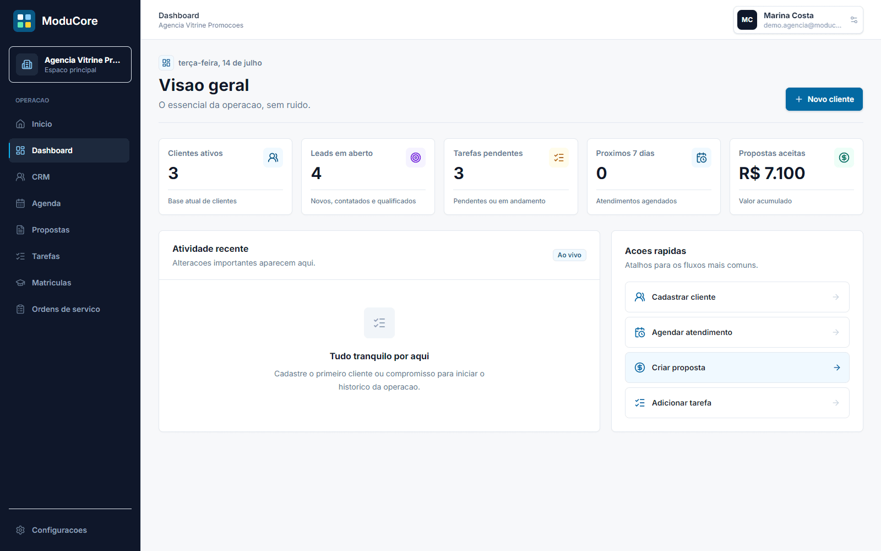Screen dimensions: 881x551
Task: Open Ordens de servico from sidebar
Action: pyautogui.click(x=69, y=309)
